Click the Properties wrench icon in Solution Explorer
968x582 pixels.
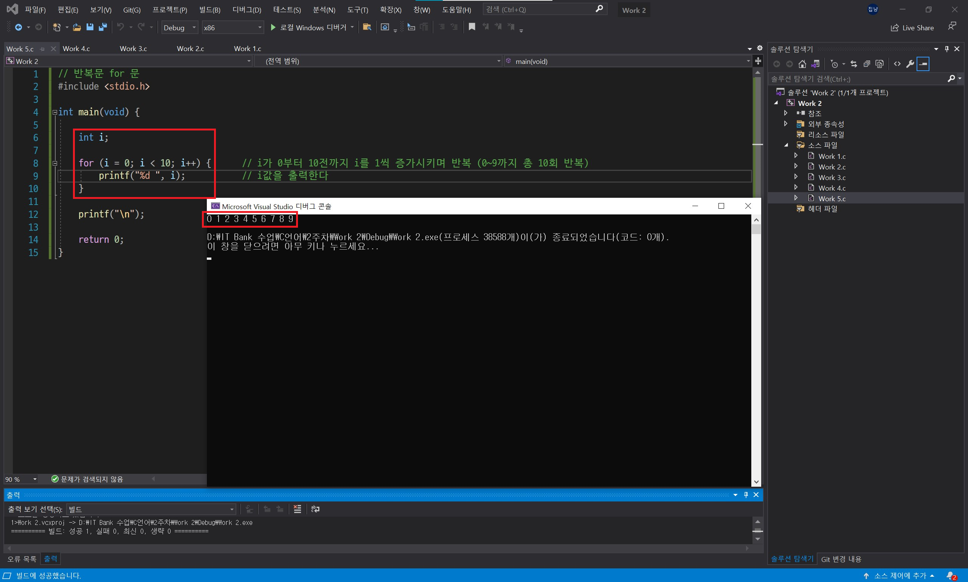[x=910, y=64]
